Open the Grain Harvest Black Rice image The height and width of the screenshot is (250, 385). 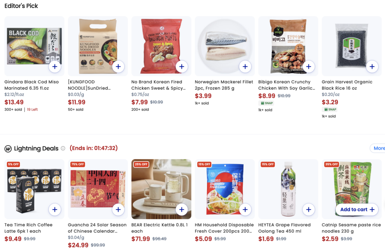tap(352, 46)
